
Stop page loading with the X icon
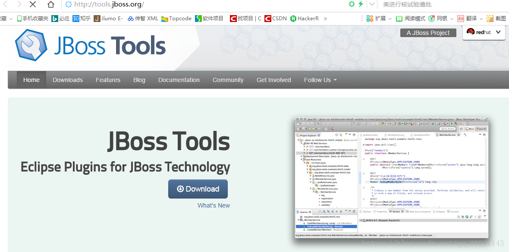33,4
